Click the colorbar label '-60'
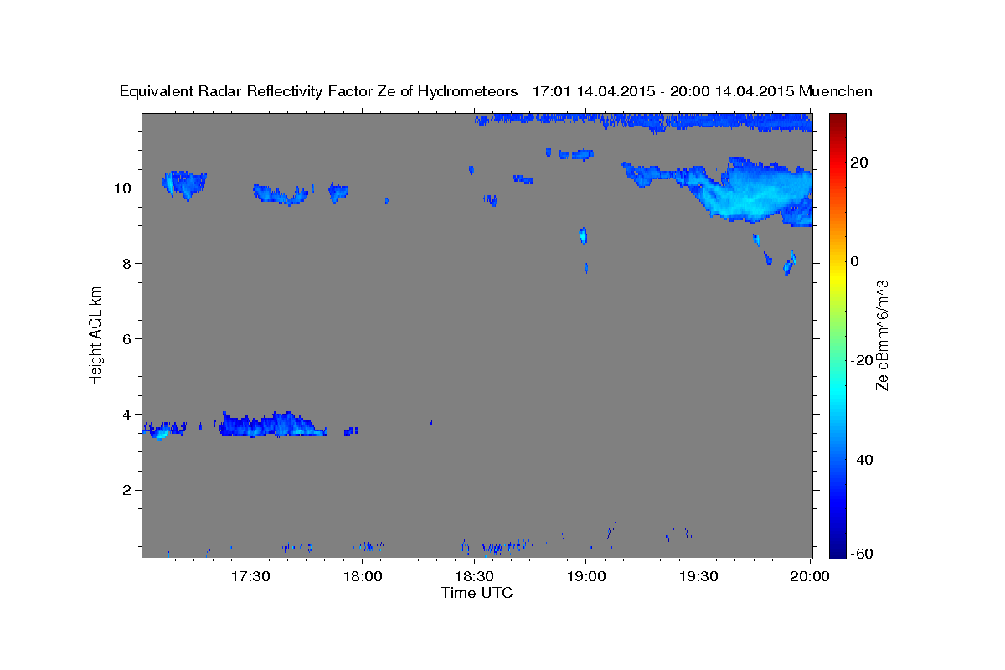The image size is (1005, 670). point(861,554)
